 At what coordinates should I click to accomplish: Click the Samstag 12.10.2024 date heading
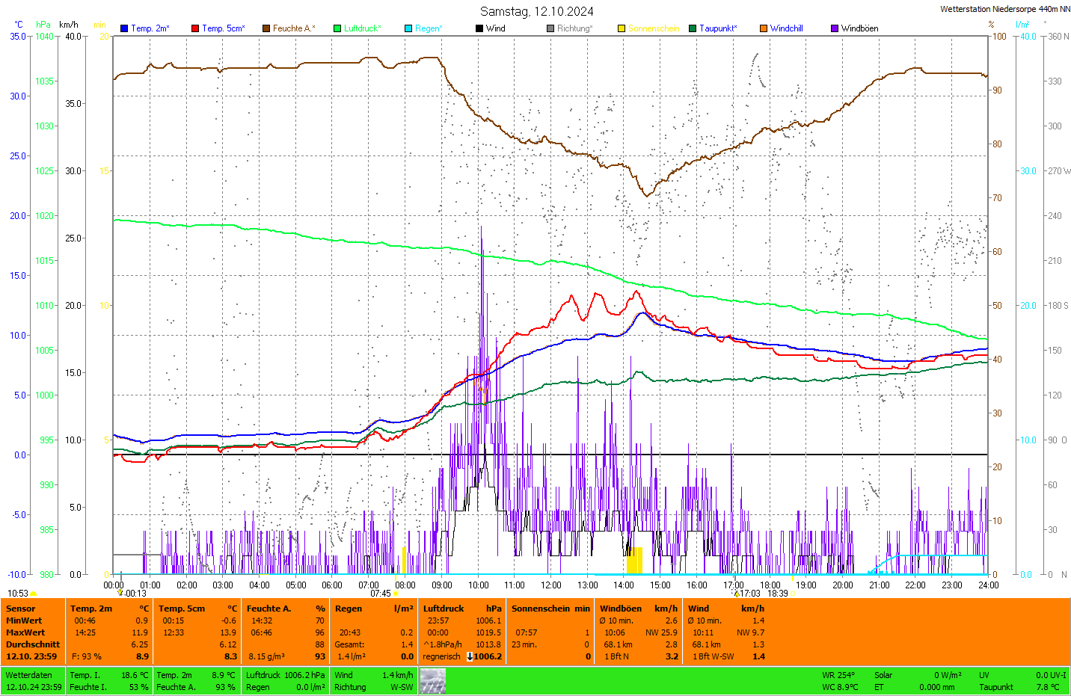536,11
